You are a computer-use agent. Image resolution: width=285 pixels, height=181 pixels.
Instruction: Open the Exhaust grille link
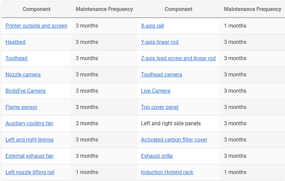click(x=157, y=156)
